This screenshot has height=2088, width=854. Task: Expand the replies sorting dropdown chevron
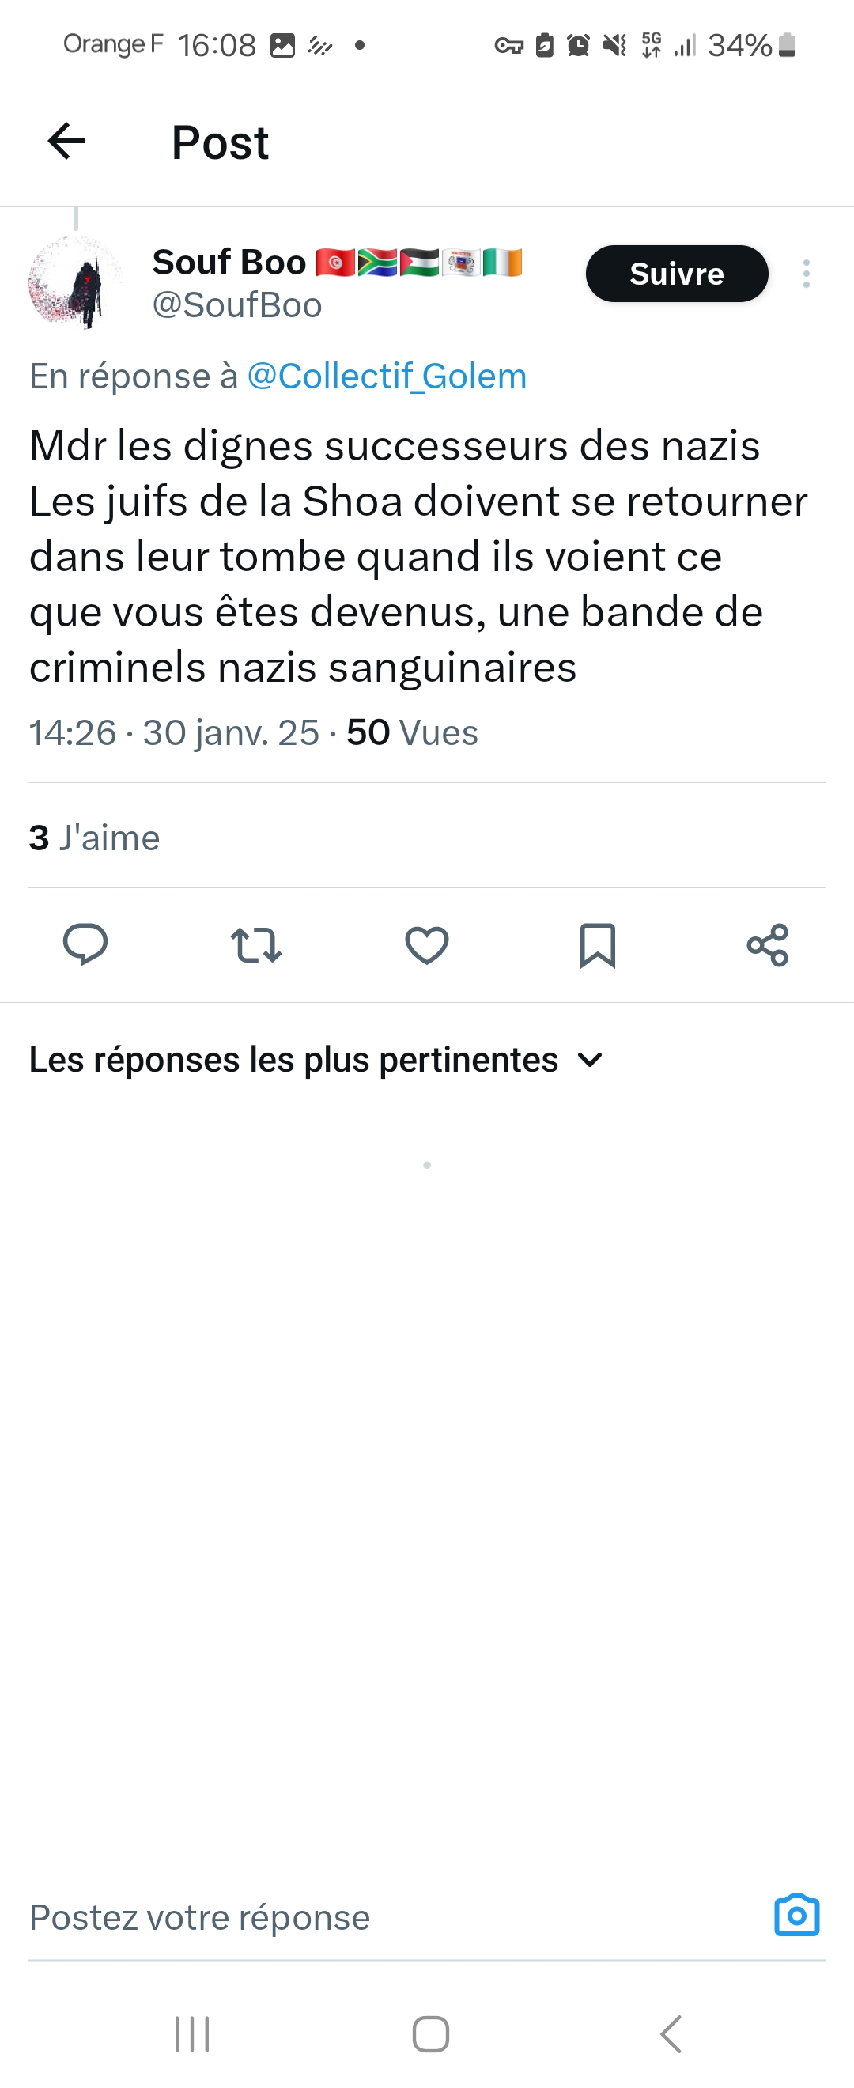[591, 1059]
